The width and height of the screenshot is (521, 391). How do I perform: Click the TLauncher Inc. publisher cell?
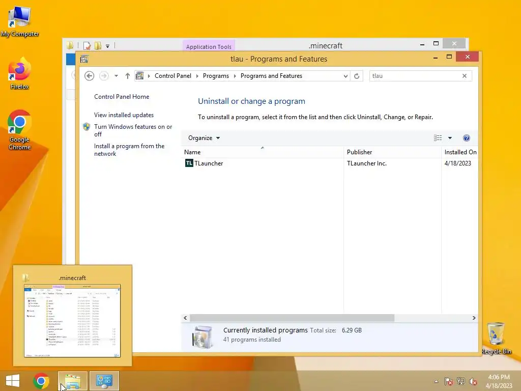[x=366, y=163]
